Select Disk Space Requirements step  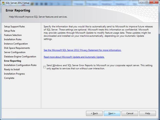click(x=17, y=48)
